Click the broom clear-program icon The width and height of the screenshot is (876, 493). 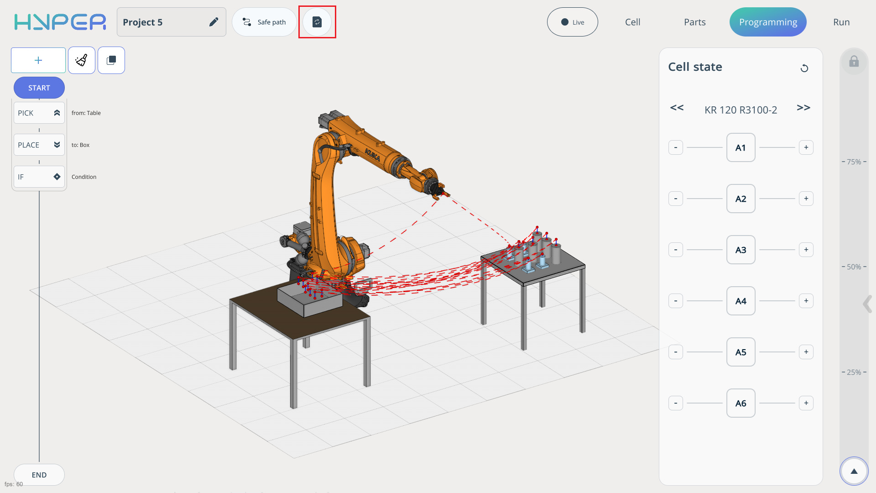[82, 60]
